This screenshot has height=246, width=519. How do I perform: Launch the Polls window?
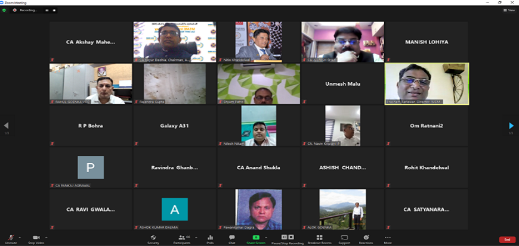[210, 238]
